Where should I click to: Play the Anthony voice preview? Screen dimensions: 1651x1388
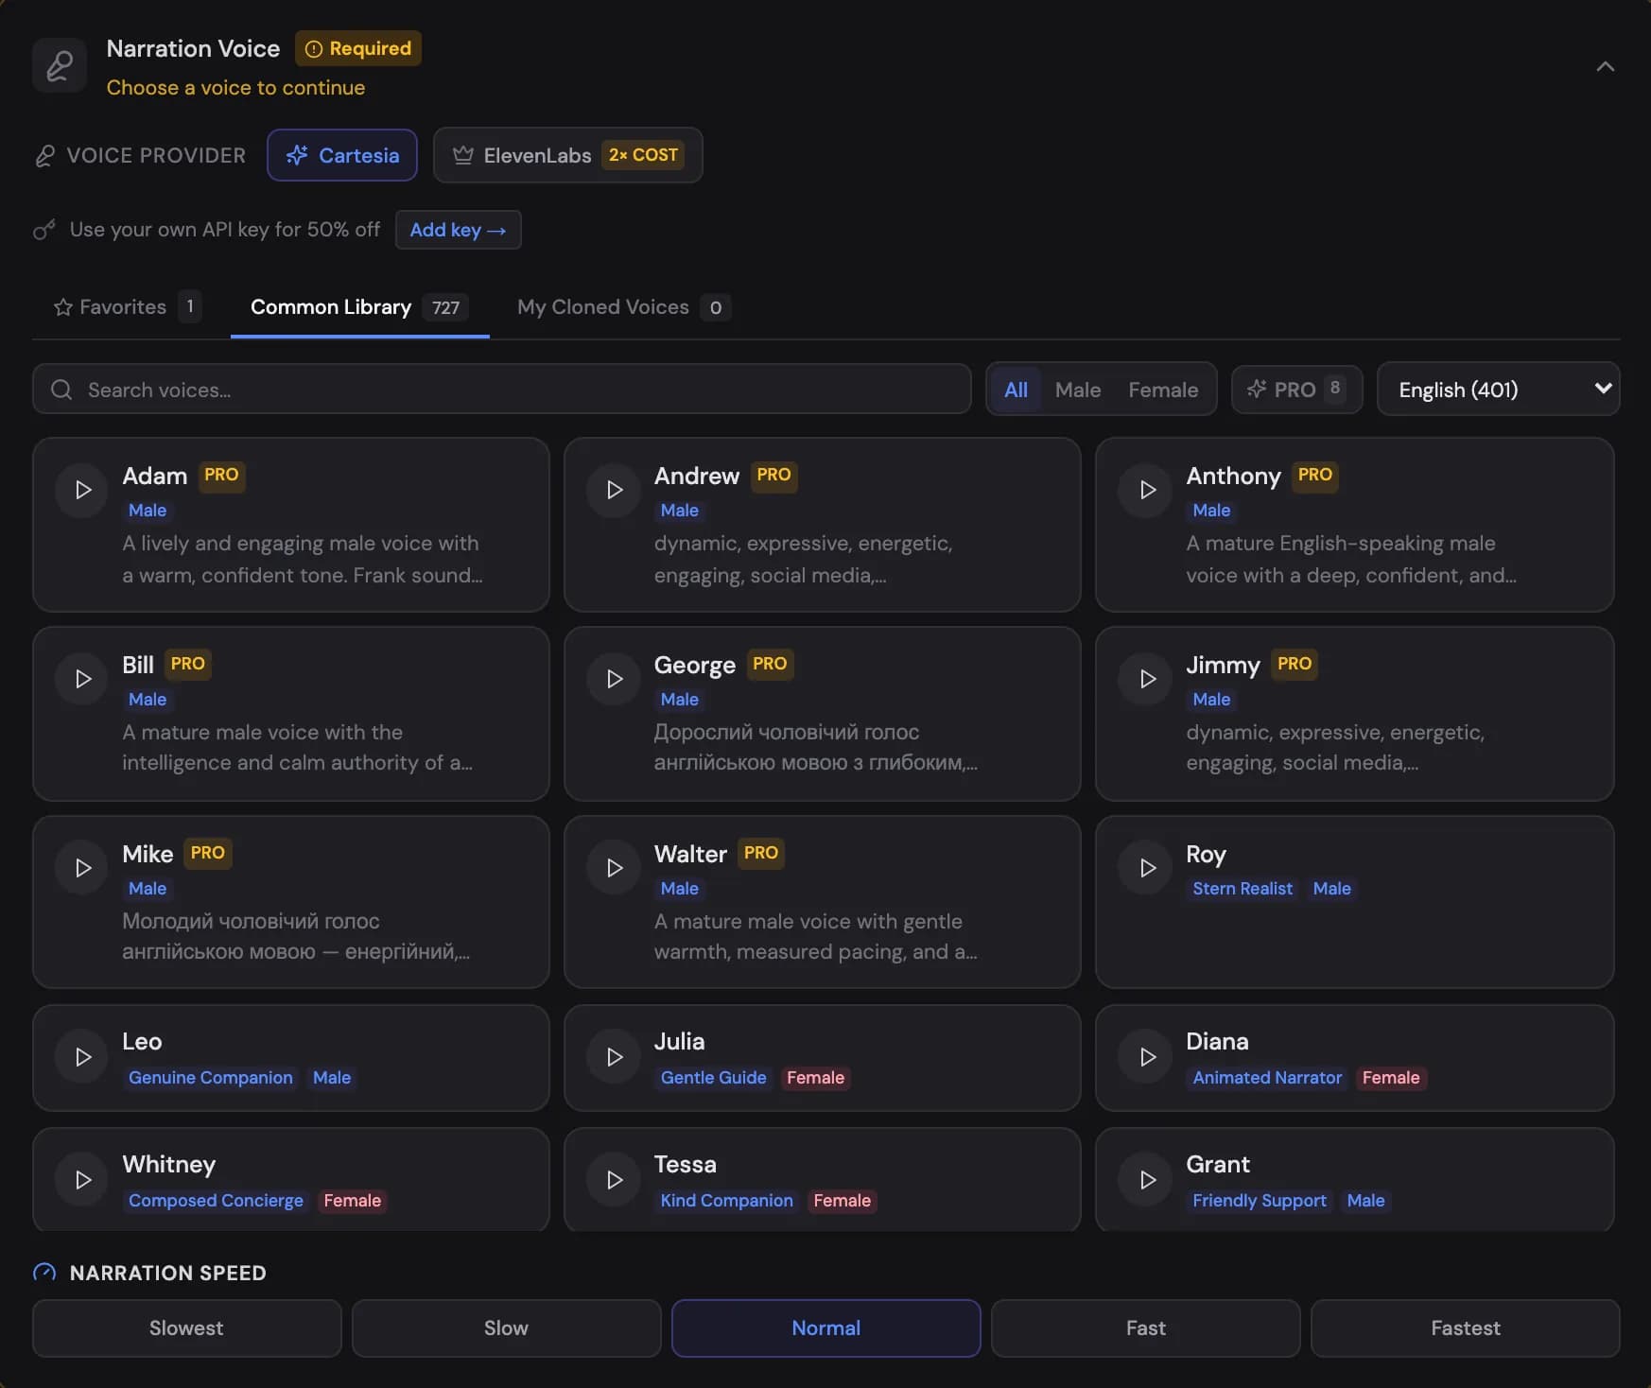coord(1146,490)
